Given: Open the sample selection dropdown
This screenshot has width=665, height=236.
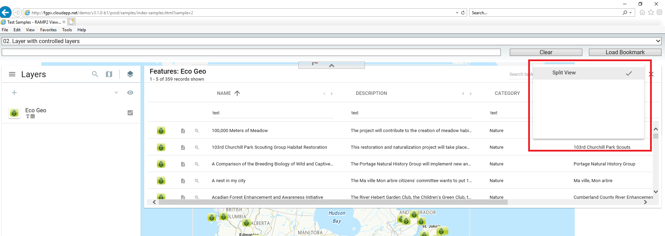Looking at the screenshot, I should [x=332, y=41].
